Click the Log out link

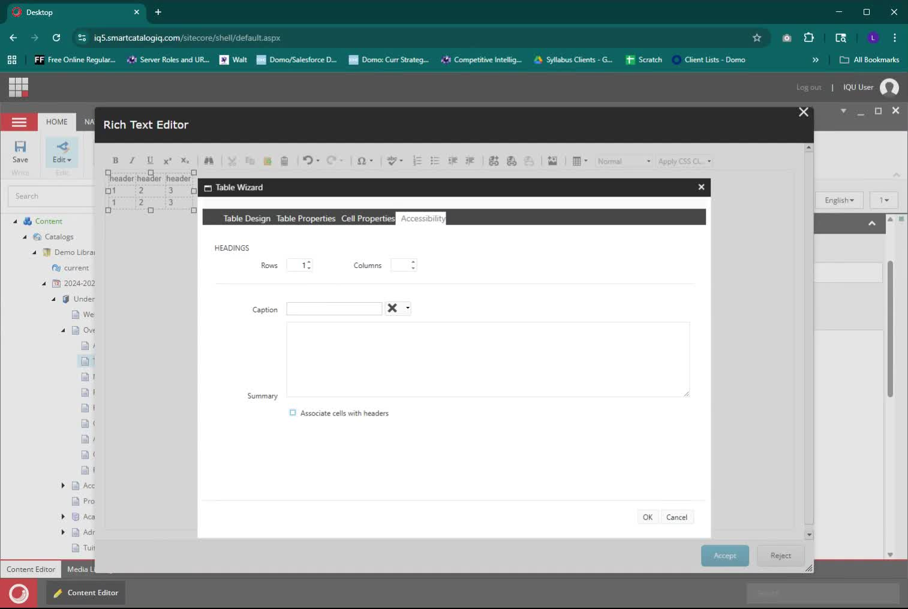[808, 88]
